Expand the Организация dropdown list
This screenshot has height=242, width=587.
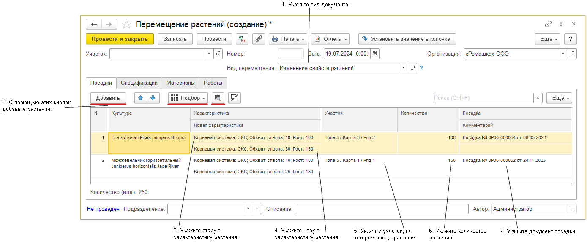point(563,54)
